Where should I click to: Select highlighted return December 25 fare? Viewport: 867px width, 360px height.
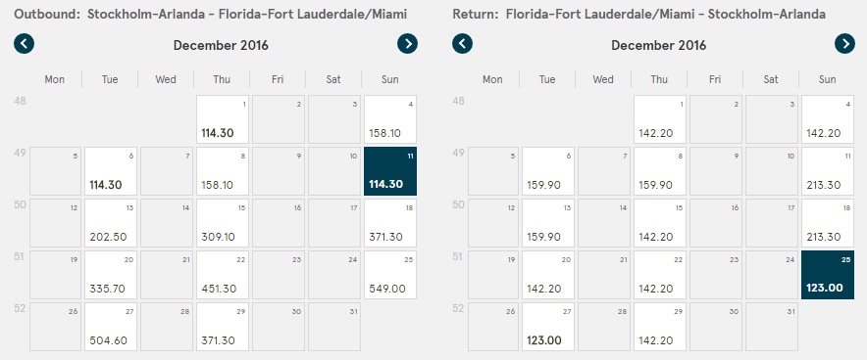[x=828, y=275]
